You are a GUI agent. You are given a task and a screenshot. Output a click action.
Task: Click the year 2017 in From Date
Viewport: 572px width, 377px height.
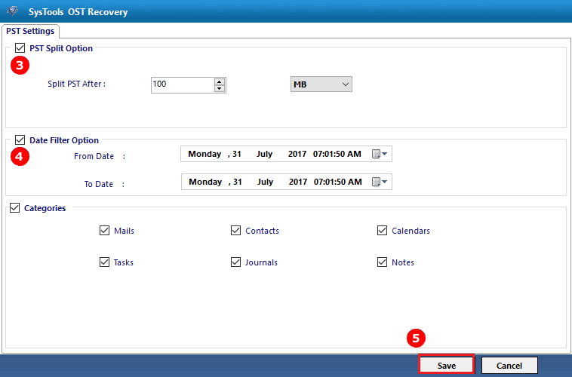pos(297,154)
